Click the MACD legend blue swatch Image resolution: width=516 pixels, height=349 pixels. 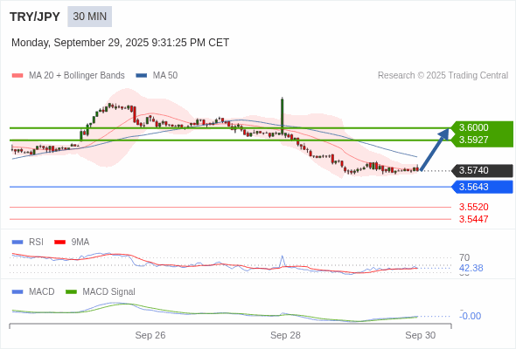[x=17, y=292]
